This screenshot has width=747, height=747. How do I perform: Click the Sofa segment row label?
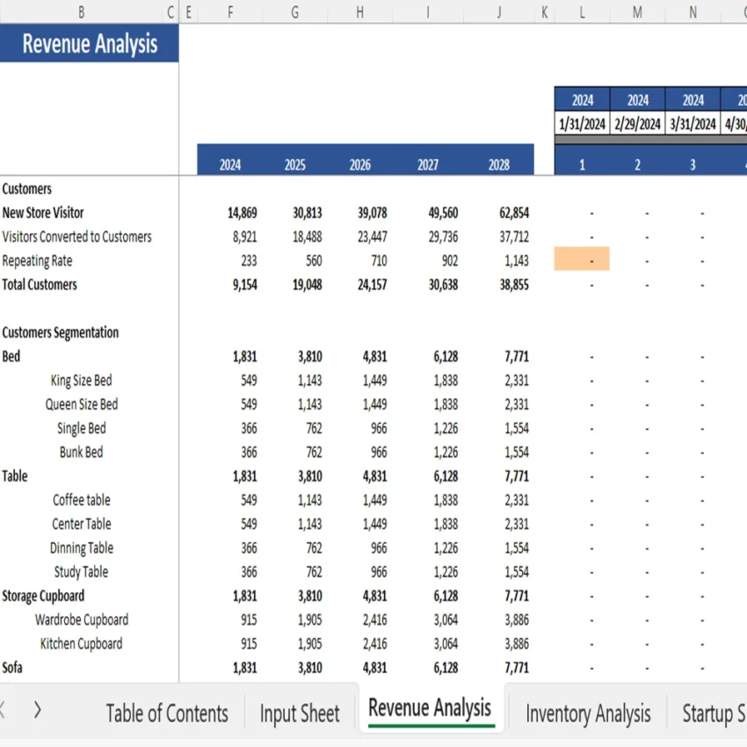click(x=11, y=667)
